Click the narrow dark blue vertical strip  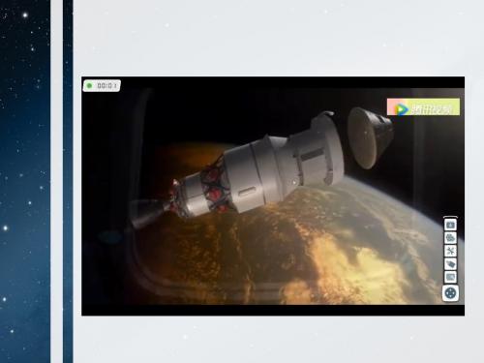68,181
